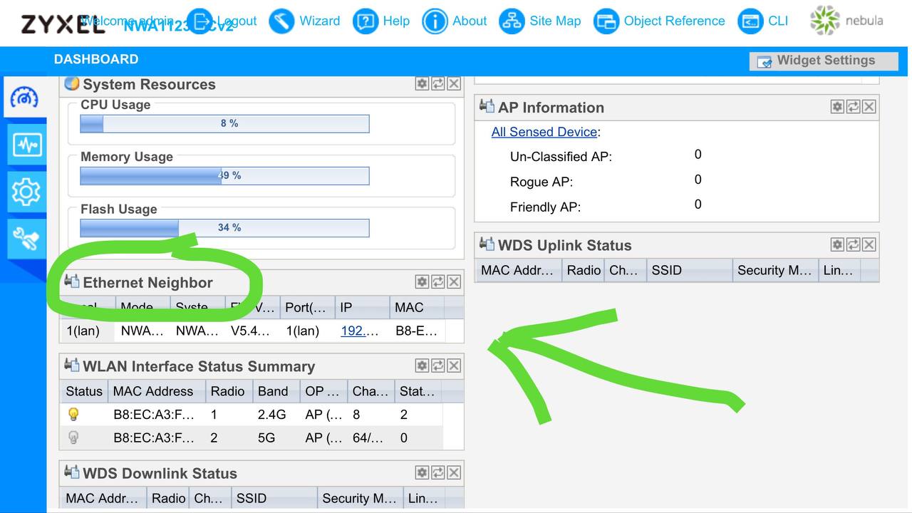
Task: Click the Flash Usage progress bar
Action: point(224,227)
